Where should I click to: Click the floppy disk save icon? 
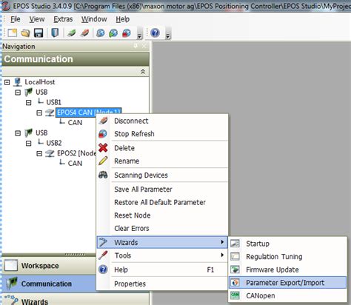click(x=39, y=33)
